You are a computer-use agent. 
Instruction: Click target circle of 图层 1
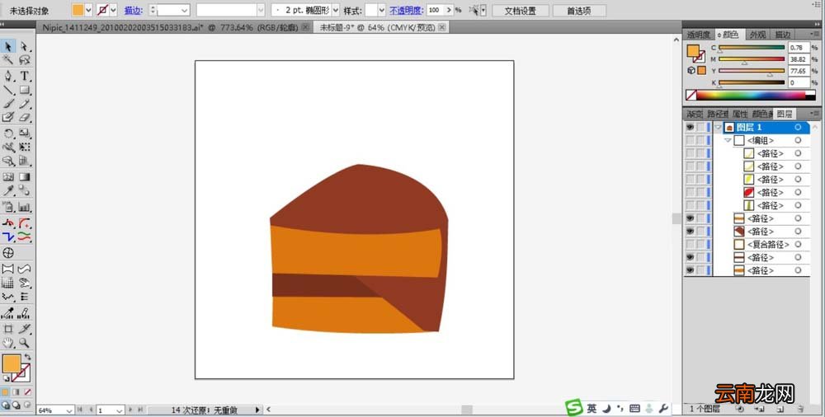point(798,127)
